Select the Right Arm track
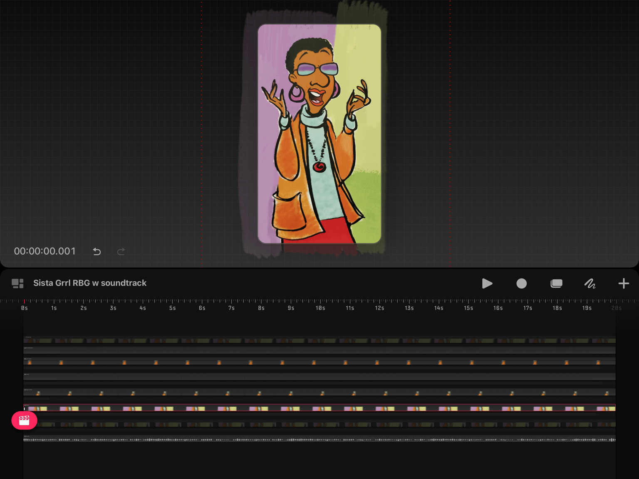The image size is (639, 479). click(319, 392)
